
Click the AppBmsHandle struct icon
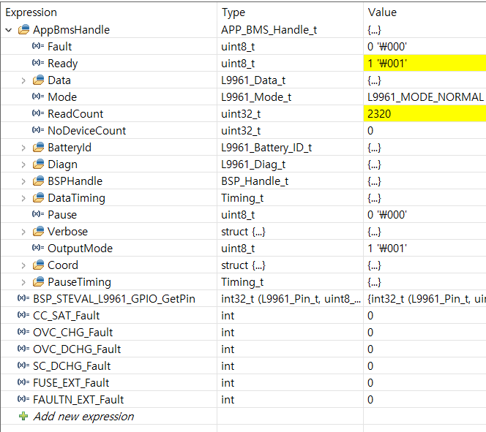click(24, 30)
